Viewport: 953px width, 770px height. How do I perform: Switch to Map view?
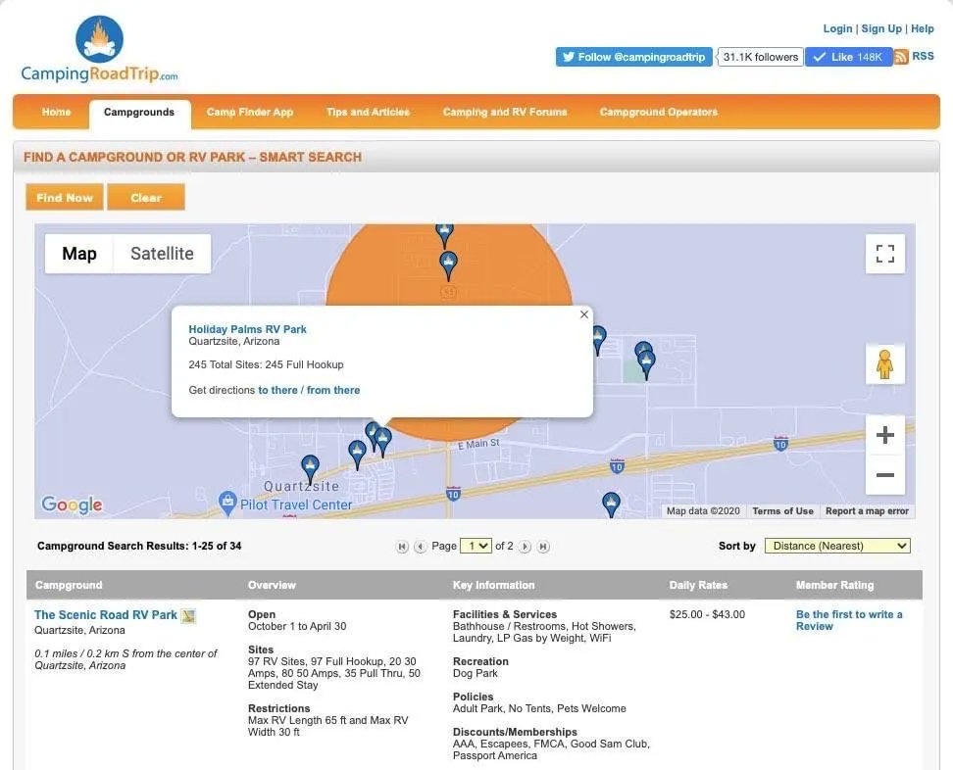point(79,254)
